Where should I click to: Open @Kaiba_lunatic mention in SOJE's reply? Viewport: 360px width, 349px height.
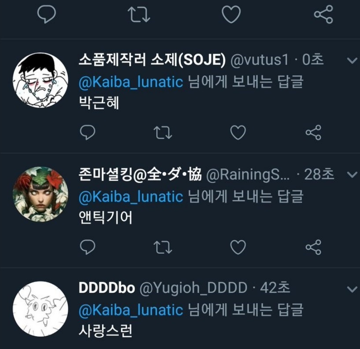131,82
